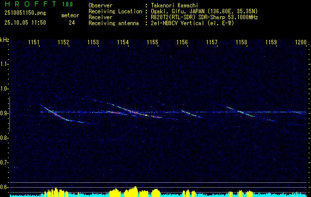Click the 0.8 kHz frequency label
Image resolution: width=311 pixels, height=197 pixels.
click(x=4, y=138)
